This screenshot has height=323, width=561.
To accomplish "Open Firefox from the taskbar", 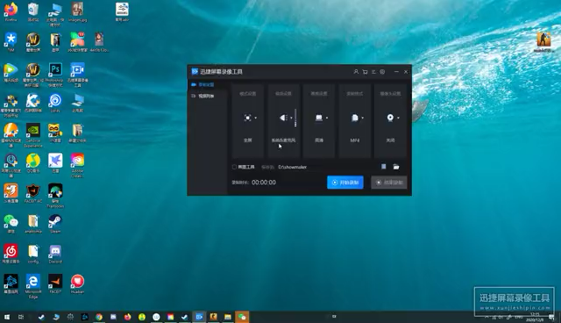I will point(128,317).
